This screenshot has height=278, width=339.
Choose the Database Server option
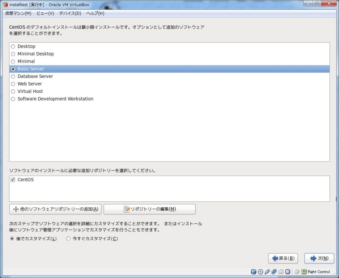tap(13, 77)
